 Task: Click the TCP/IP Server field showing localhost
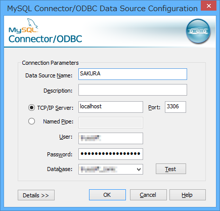point(111,107)
